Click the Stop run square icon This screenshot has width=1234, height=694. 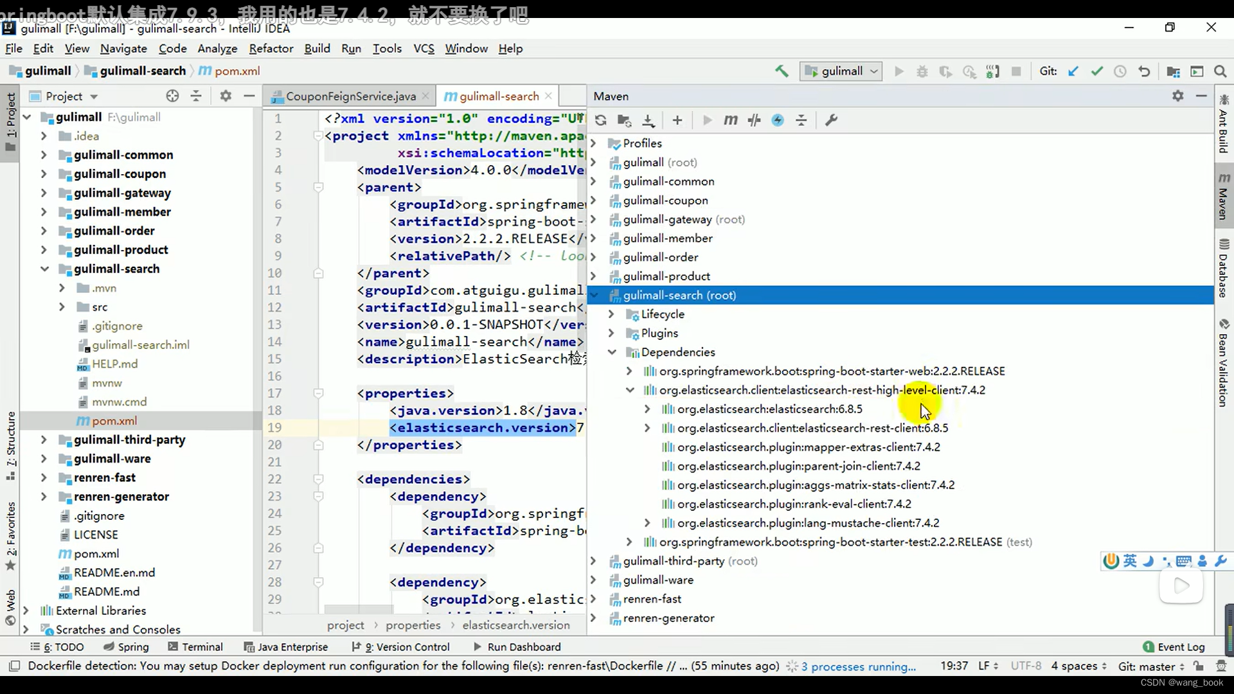coord(1016,71)
